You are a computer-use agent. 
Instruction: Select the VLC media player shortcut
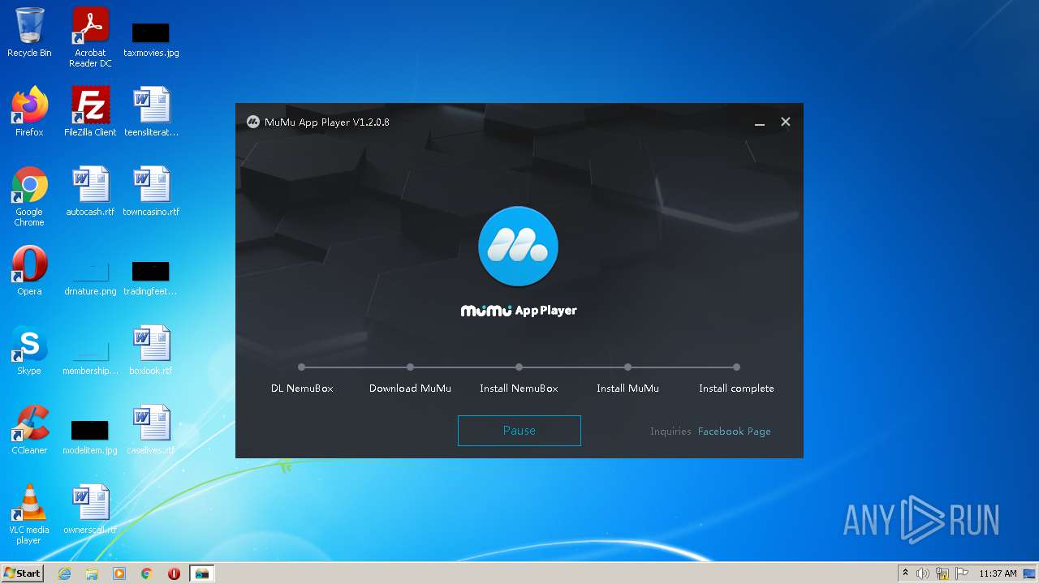point(29,514)
